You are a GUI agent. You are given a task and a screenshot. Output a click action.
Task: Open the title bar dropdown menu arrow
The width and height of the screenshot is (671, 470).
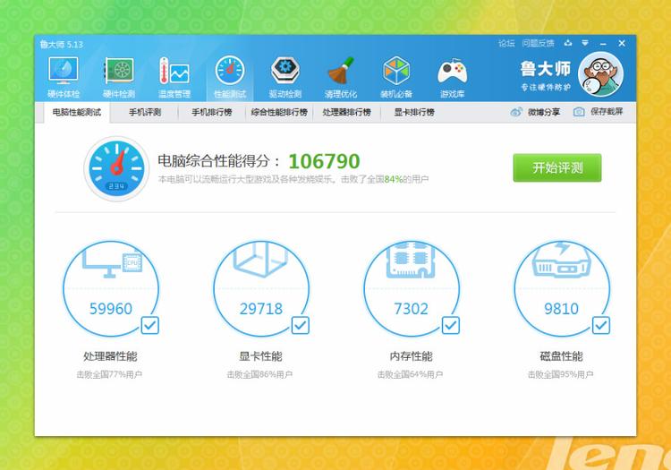click(585, 43)
